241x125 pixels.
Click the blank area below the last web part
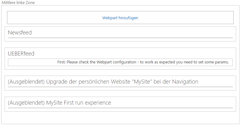tap(120, 117)
